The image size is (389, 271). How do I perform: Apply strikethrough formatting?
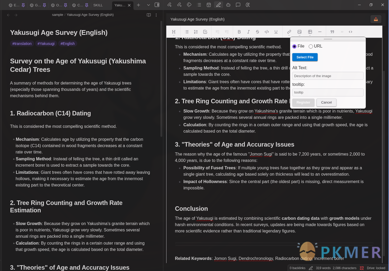coord(257,32)
